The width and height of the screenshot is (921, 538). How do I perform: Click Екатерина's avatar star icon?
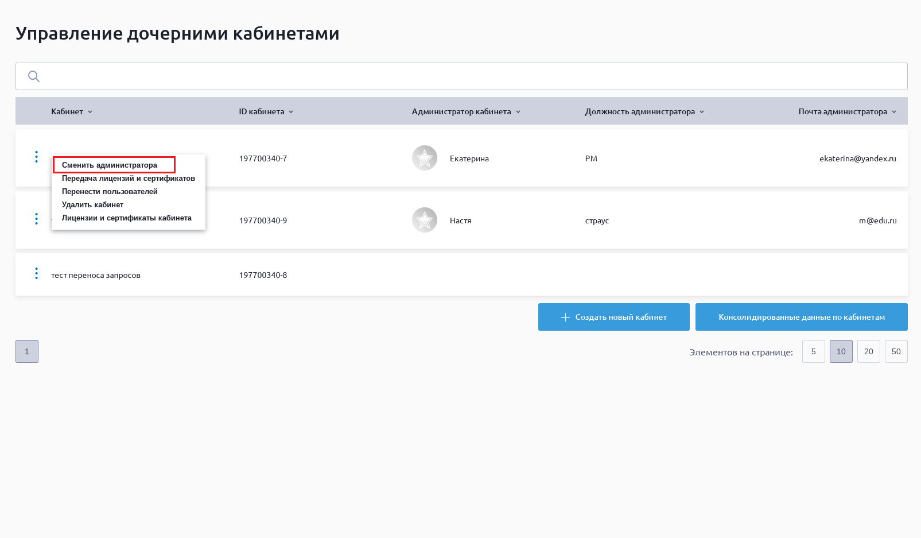click(x=425, y=158)
